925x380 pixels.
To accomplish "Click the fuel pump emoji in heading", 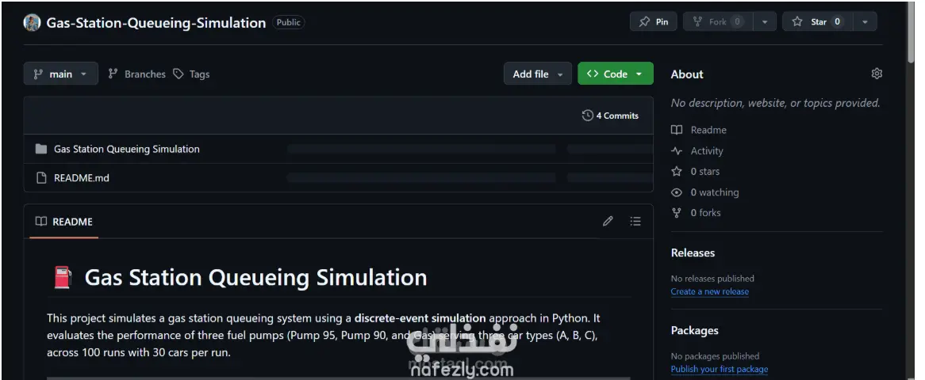I will coord(63,278).
